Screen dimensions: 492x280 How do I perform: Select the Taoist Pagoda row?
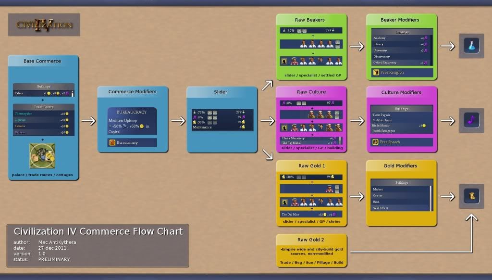402,115
